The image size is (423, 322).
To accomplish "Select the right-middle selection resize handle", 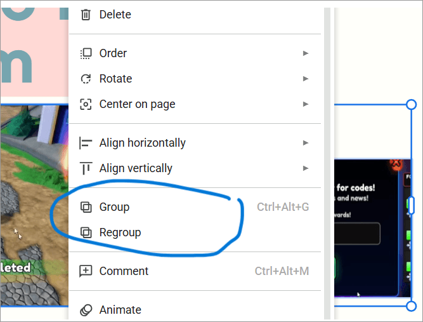I will click(x=411, y=206).
